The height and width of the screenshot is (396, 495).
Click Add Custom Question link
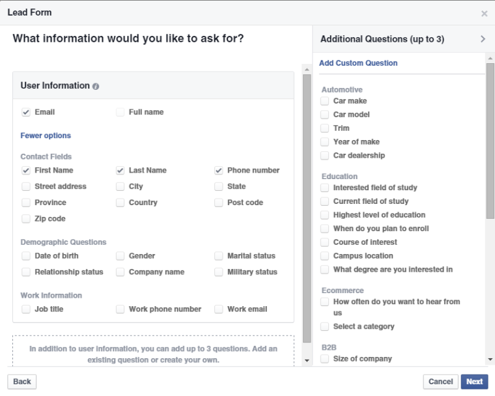click(x=358, y=63)
